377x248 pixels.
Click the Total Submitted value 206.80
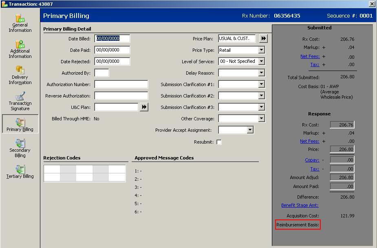[347, 77]
